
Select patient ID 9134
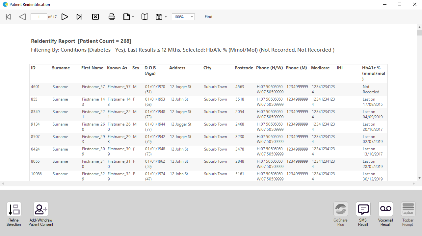click(x=35, y=124)
